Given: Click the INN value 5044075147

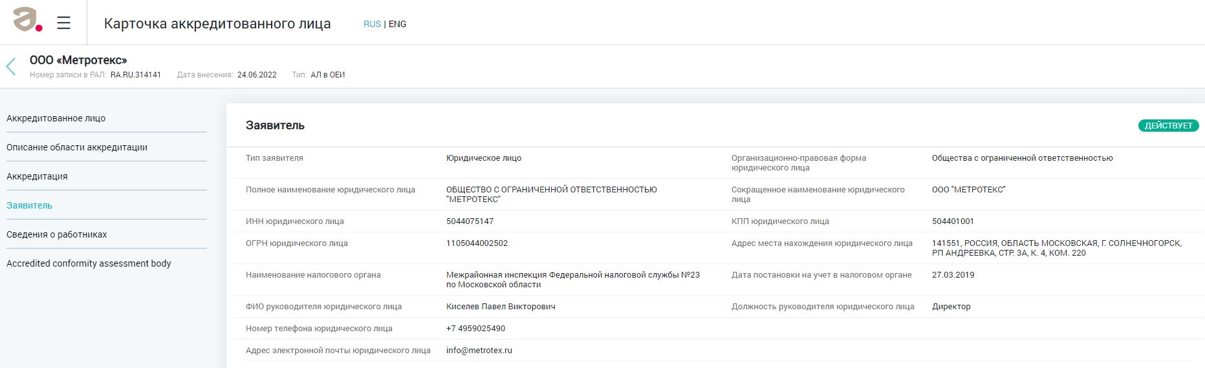Looking at the screenshot, I should [470, 221].
